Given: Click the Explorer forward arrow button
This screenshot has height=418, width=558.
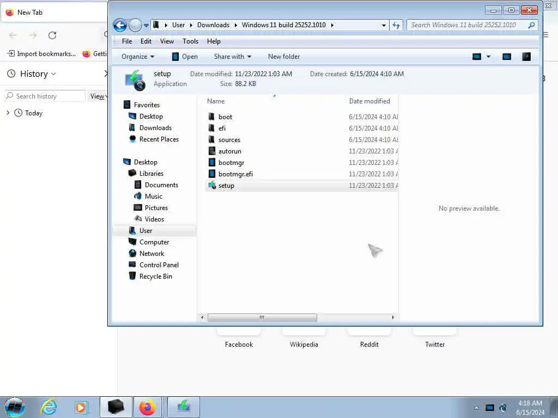Looking at the screenshot, I should (135, 25).
